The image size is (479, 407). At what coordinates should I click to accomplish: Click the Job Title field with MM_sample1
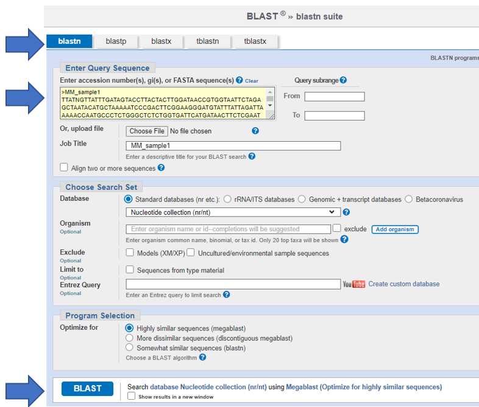[233, 146]
